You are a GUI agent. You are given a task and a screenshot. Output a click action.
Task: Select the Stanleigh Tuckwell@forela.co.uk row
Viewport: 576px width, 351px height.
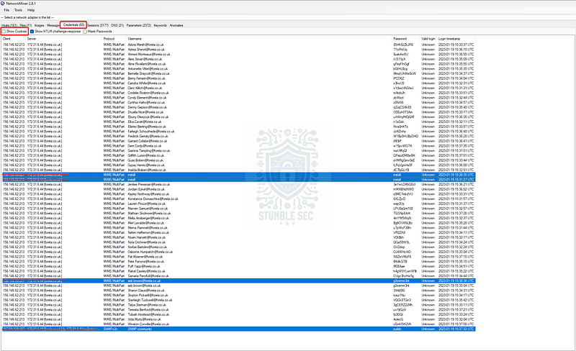[238, 300]
